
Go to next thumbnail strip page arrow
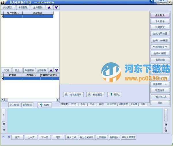pos(166,115)
